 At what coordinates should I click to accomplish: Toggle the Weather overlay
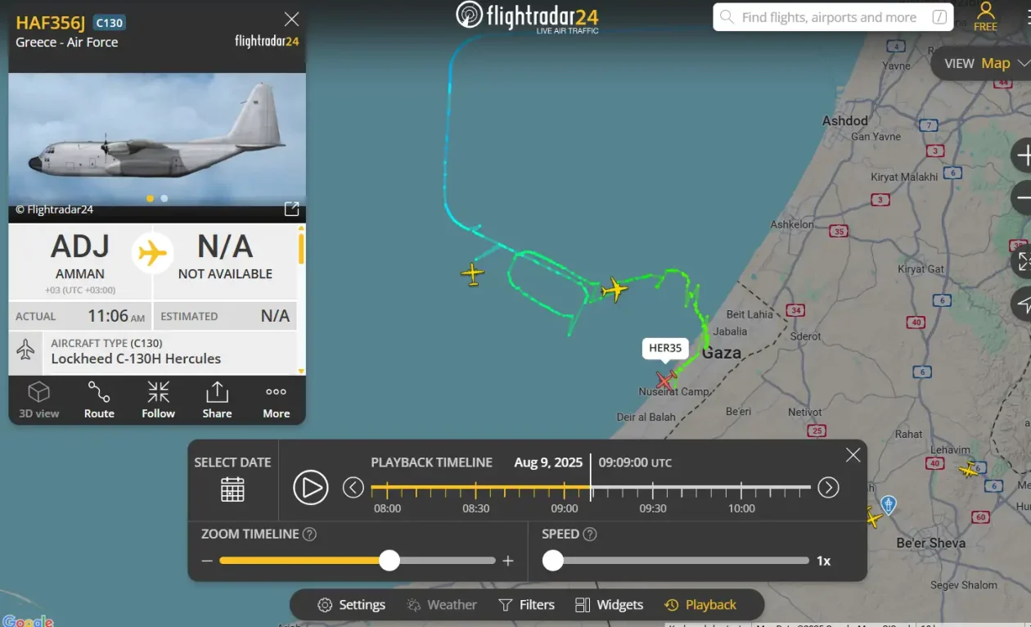(x=441, y=605)
